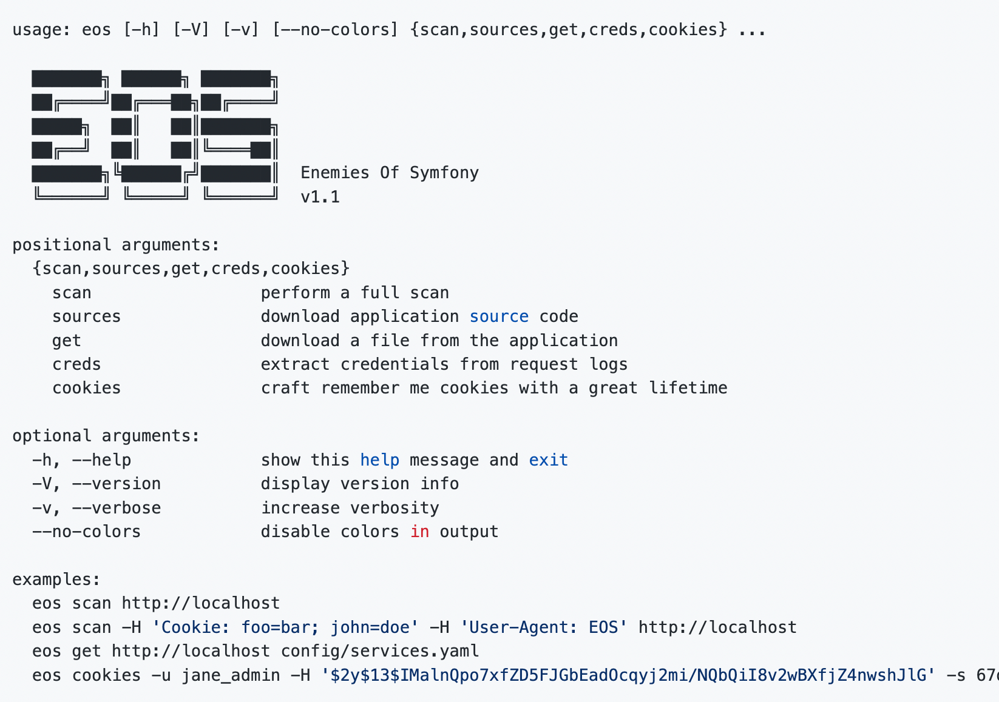Click the '-v, --verbose' option
Viewport: 999px width, 702px height.
[97, 508]
